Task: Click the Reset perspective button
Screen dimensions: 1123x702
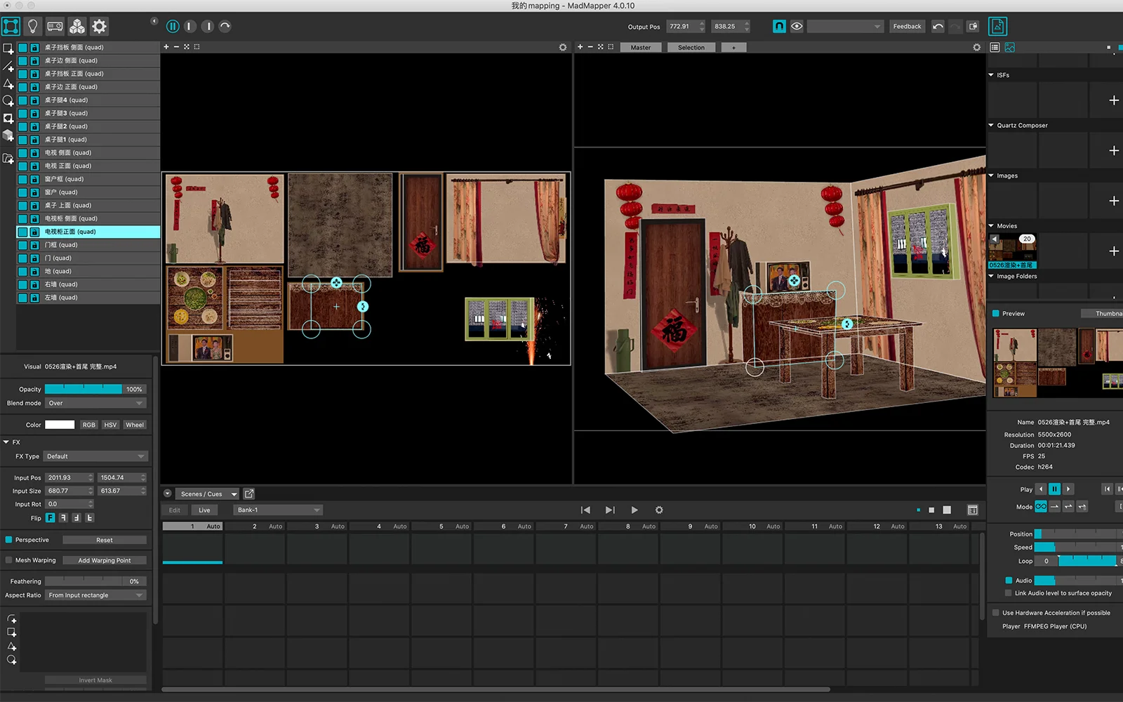Action: tap(105, 540)
